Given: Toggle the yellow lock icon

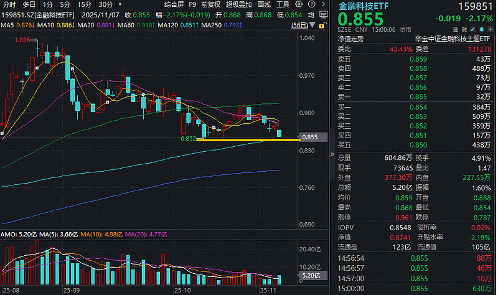Looking at the screenshot, I should pyautogui.click(x=322, y=26).
